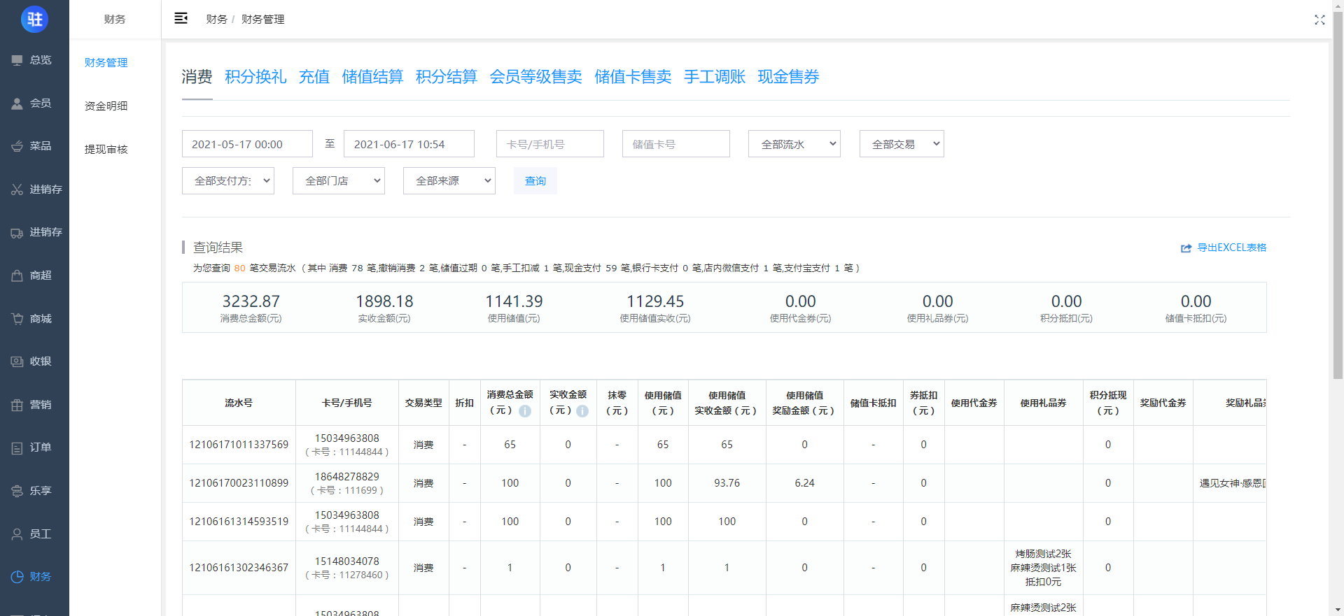Open 财务管理 submenu item
The height and width of the screenshot is (616, 1344).
point(106,63)
